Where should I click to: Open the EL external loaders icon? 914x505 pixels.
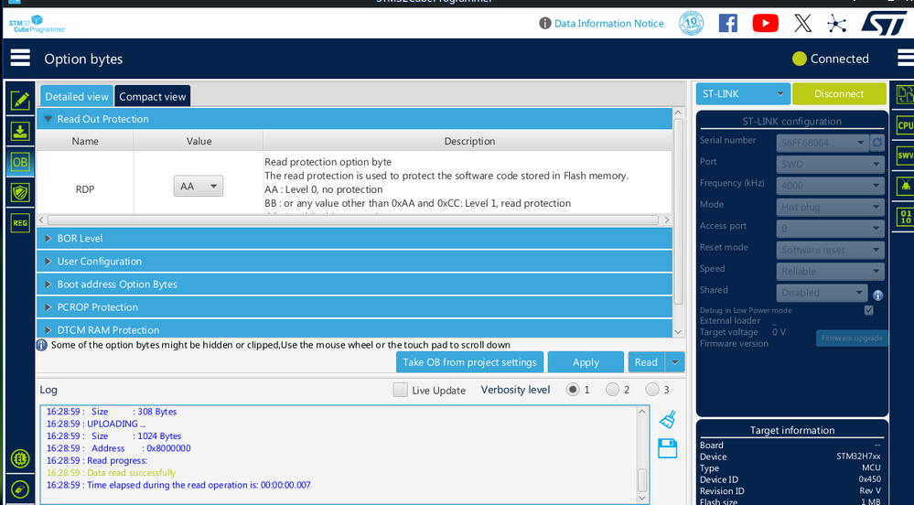pos(20,458)
